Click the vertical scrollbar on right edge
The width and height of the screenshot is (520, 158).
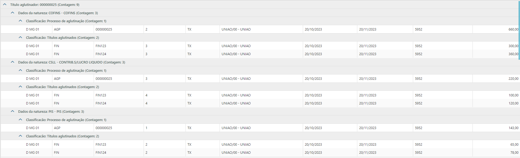(519, 30)
